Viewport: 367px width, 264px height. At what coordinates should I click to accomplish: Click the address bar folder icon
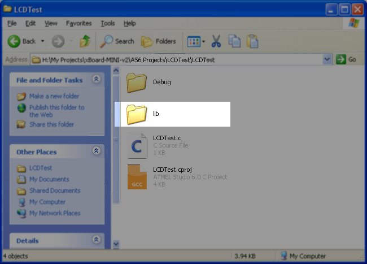(x=36, y=60)
